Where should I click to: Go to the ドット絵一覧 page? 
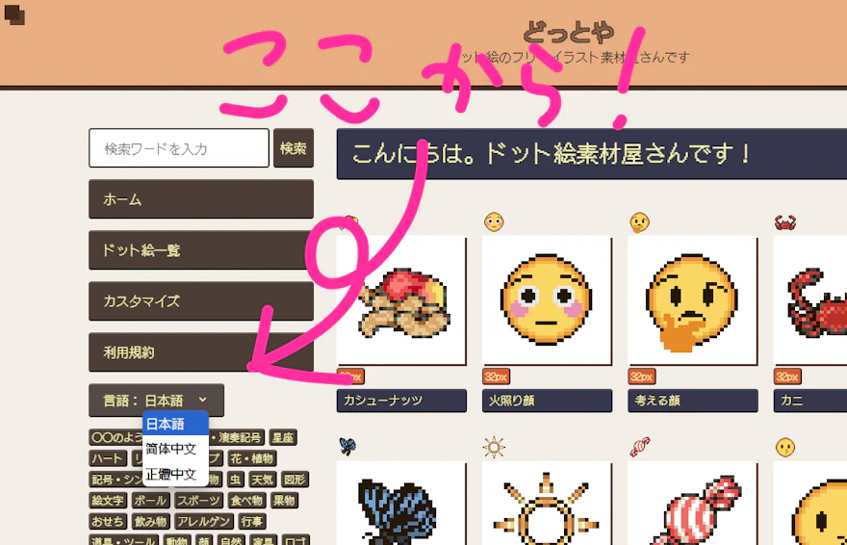(x=201, y=250)
